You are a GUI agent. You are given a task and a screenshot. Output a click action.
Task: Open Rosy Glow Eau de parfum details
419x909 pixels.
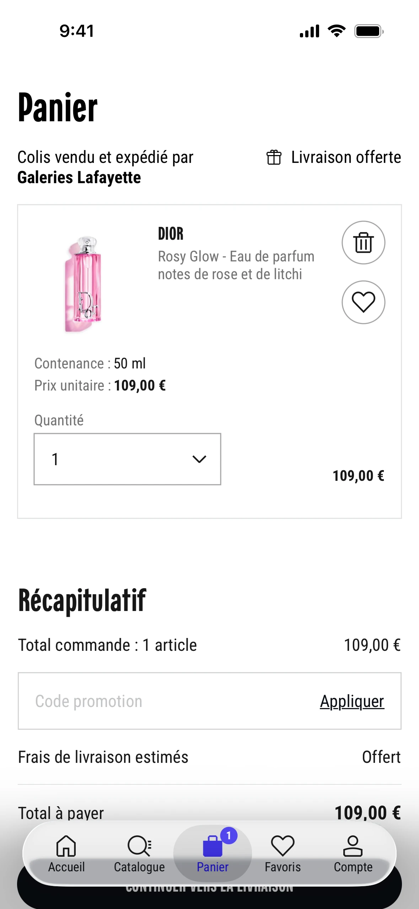pyautogui.click(x=236, y=265)
